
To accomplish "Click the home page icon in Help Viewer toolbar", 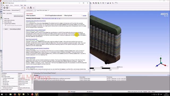I will pos(28,8).
